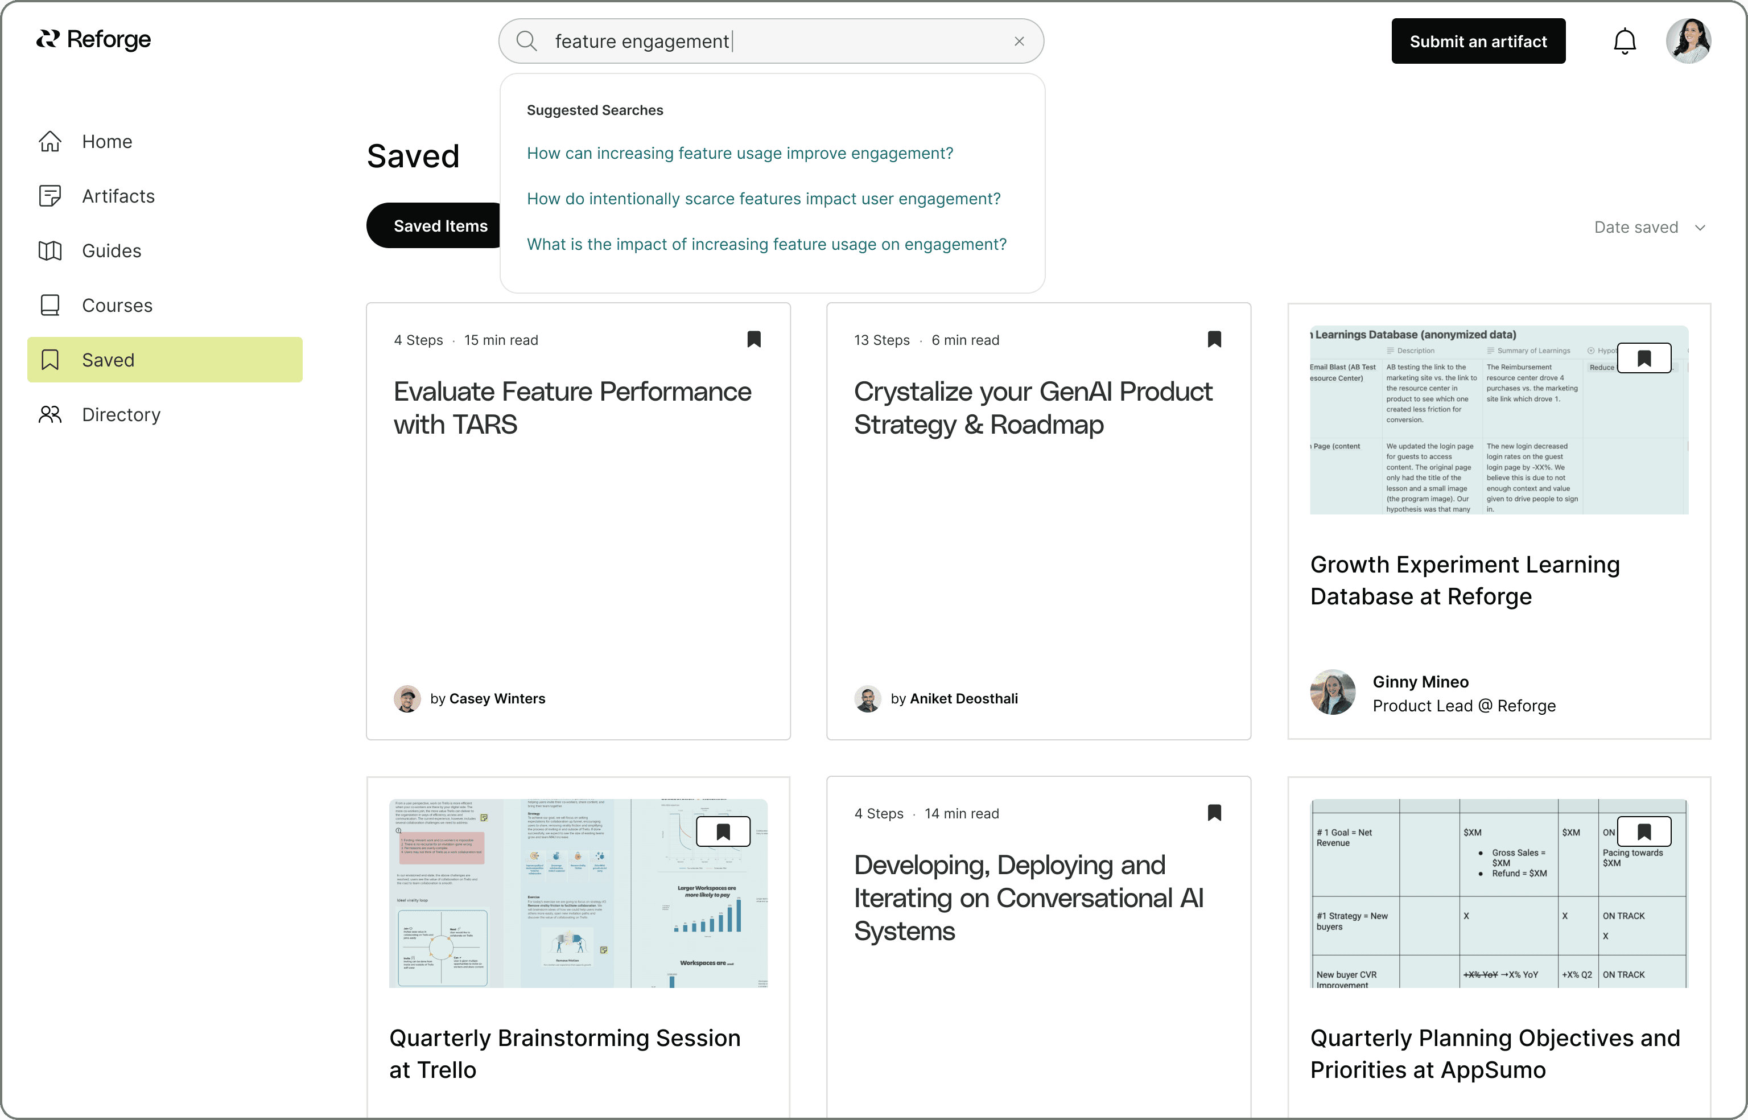Clear the search query with the X icon
The height and width of the screenshot is (1120, 1748).
[1019, 41]
